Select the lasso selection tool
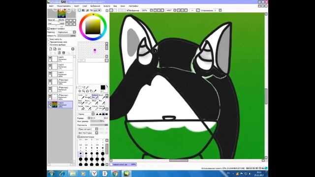 coord(84,88)
